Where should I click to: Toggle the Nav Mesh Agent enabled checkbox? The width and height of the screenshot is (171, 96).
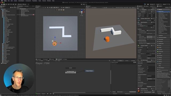point(140,60)
